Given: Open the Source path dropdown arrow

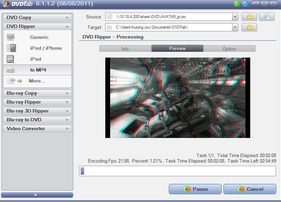Looking at the screenshot, I should click(235, 17).
